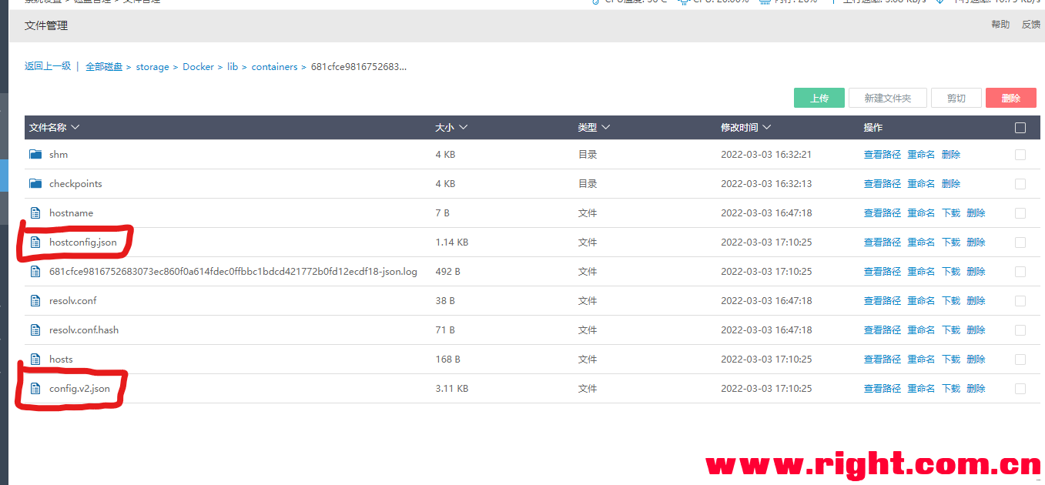Navigate to Docker breadcrumb item
This screenshot has width=1045, height=485.
pyautogui.click(x=198, y=67)
